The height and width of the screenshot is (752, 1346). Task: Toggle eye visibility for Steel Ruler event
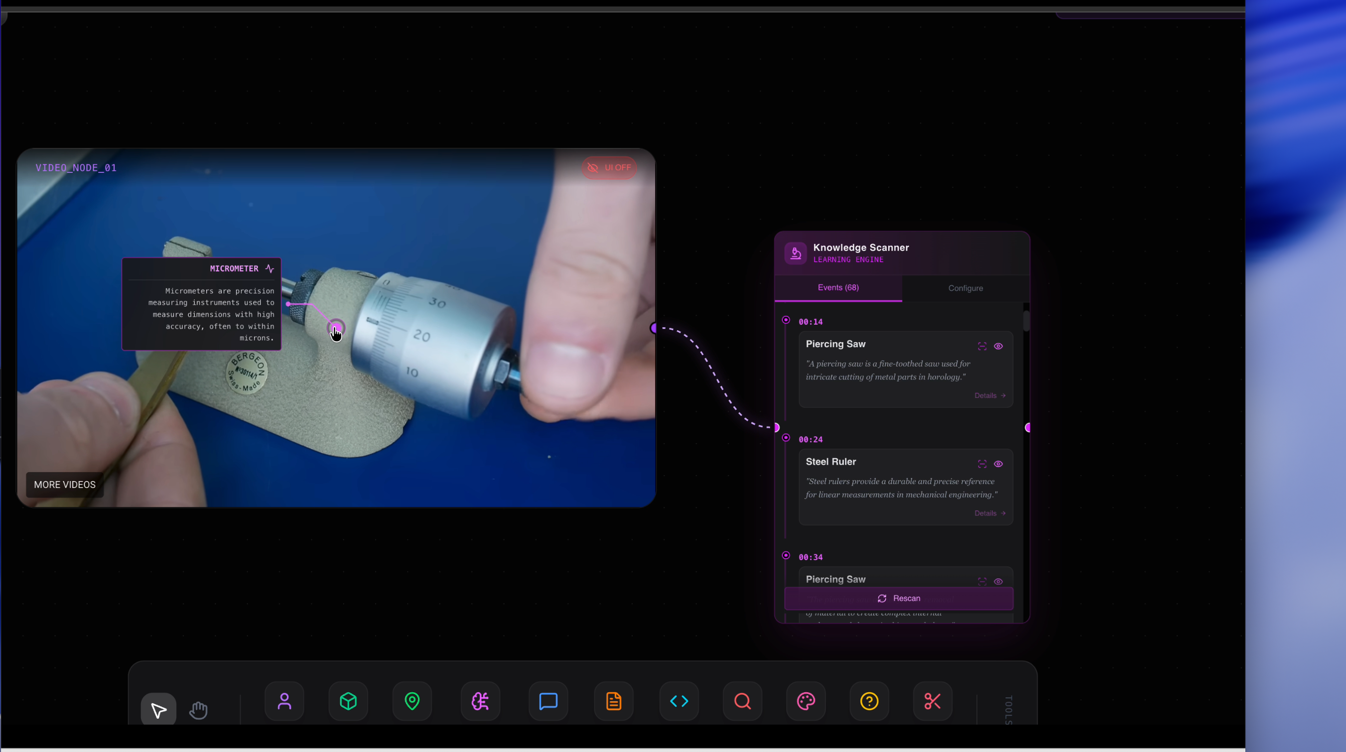(998, 464)
